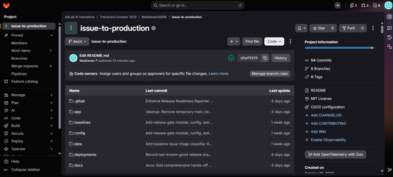View the passed pipeline status check icon
The height and width of the screenshot is (177, 393).
coord(231,58)
